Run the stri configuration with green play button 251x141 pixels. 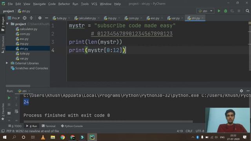219,11
